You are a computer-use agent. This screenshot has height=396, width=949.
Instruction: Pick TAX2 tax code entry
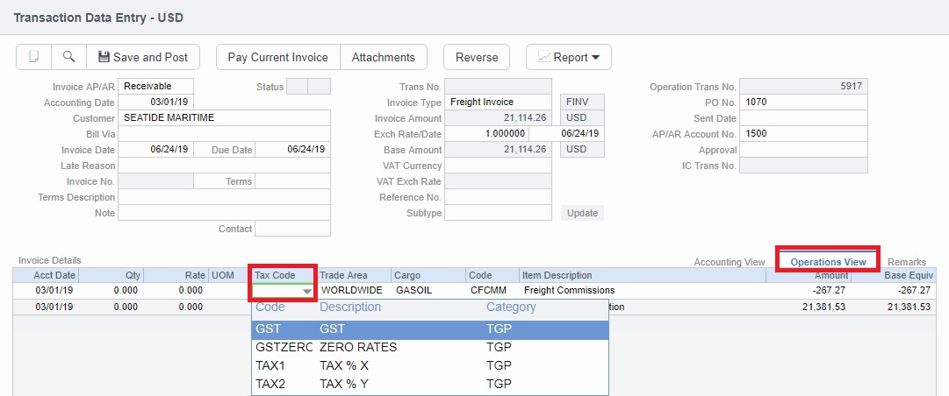click(428, 384)
